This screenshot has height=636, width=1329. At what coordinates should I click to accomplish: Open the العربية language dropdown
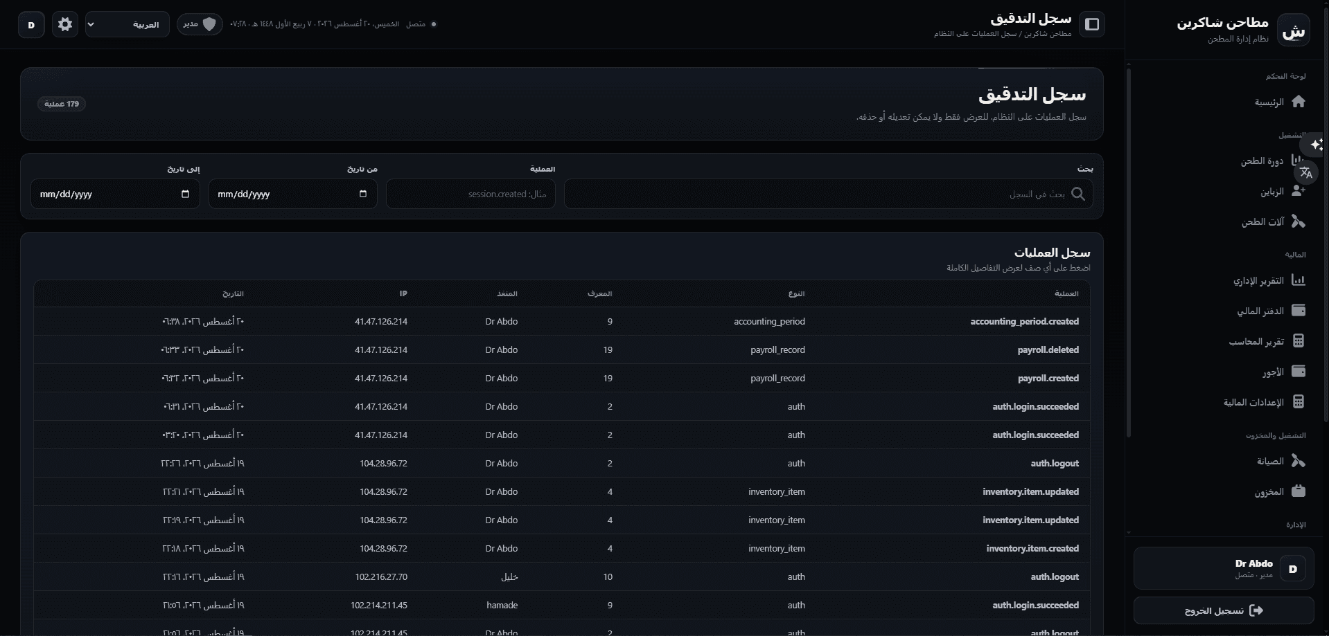[127, 24]
